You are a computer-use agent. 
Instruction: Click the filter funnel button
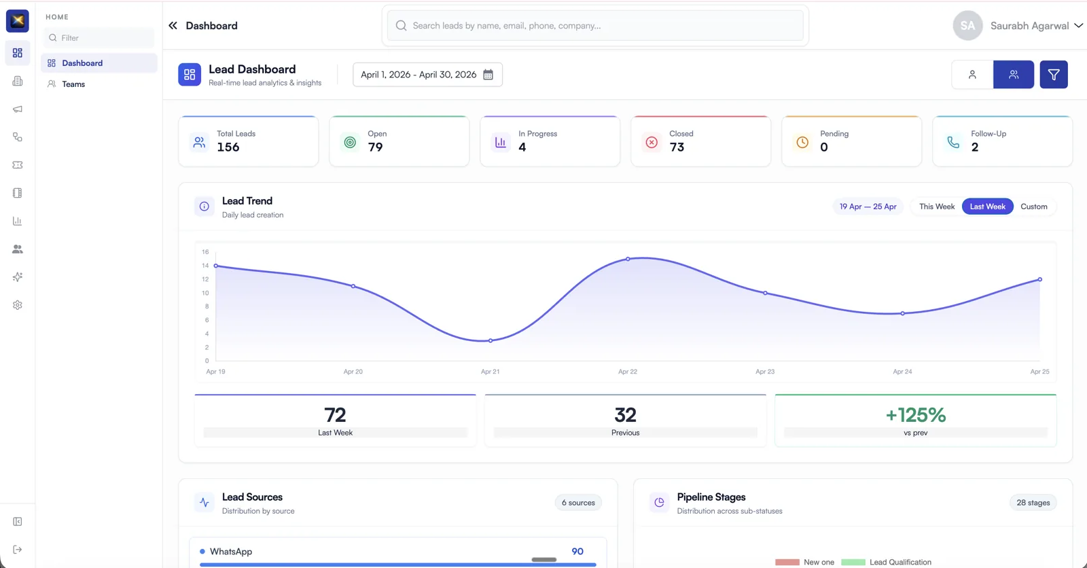pos(1054,75)
